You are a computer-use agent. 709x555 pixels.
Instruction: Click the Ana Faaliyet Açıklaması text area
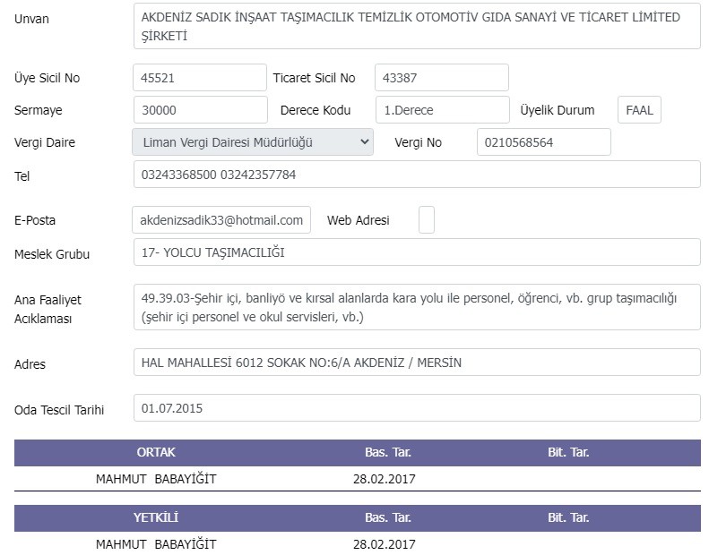coord(416,307)
